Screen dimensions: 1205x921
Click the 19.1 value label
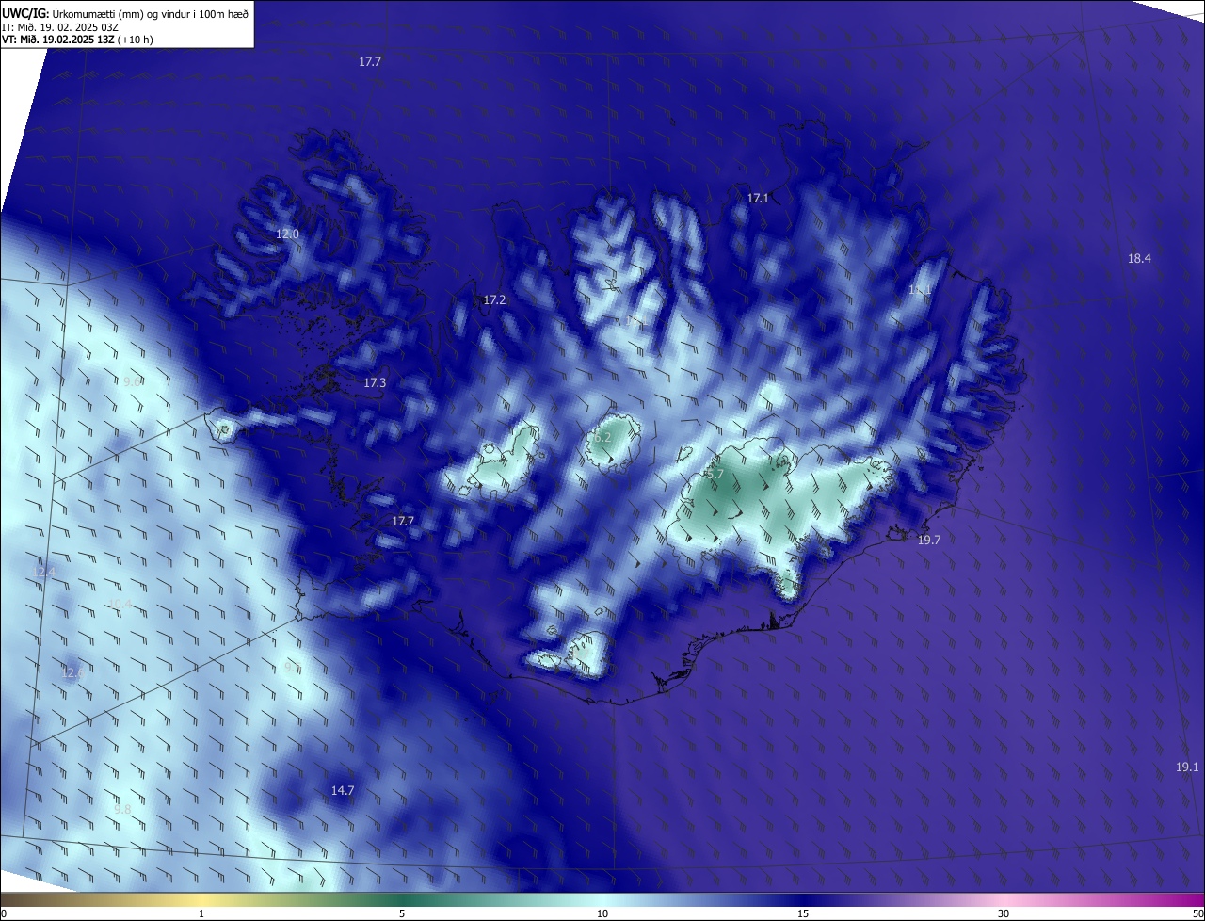tap(1187, 767)
